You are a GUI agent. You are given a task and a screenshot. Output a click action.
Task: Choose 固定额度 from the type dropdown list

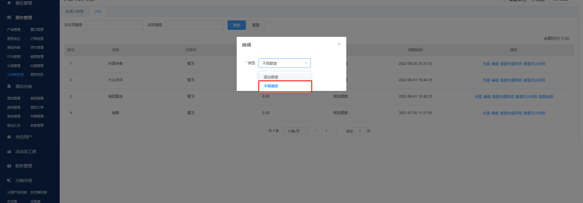pyautogui.click(x=271, y=77)
